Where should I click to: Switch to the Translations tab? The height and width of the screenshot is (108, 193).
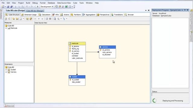pos(117,15)
